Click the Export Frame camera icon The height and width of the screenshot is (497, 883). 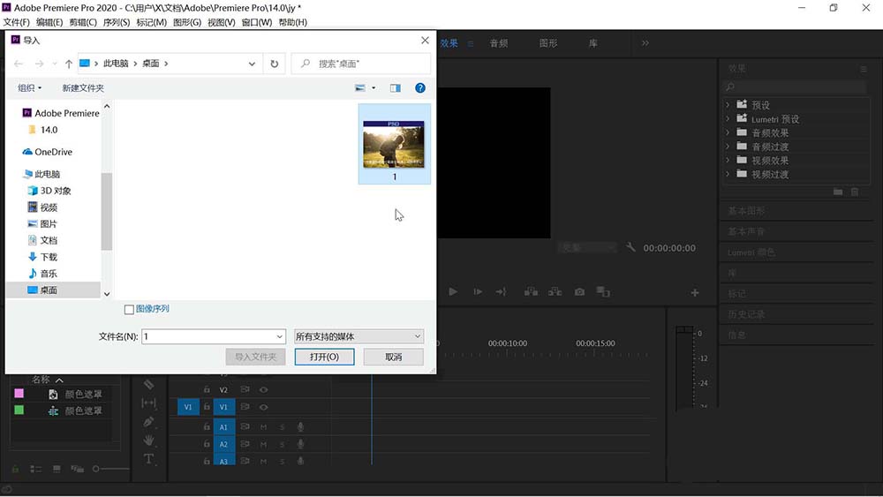pos(579,291)
